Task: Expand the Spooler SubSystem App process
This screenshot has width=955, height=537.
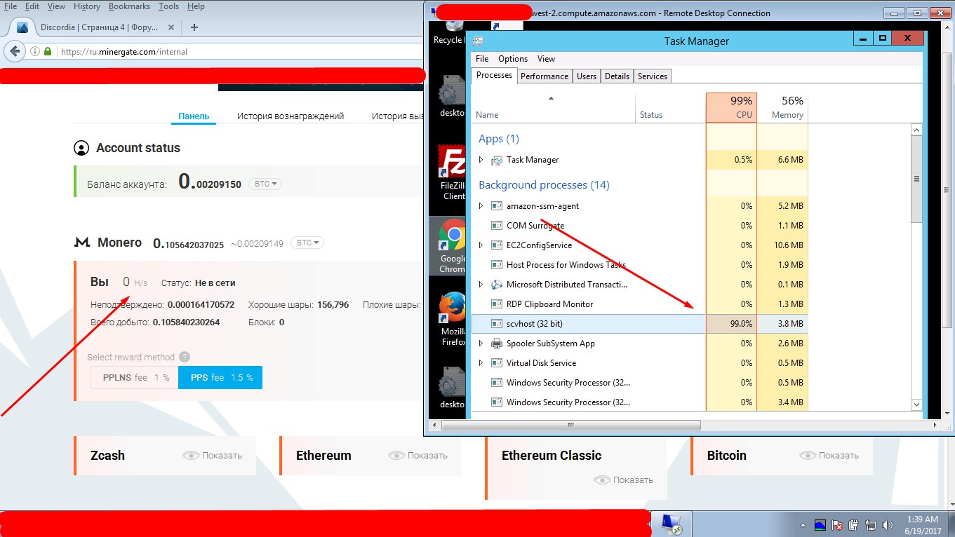Action: 481,344
